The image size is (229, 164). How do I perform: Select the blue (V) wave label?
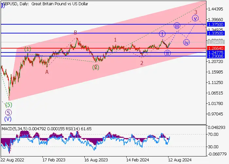coord(8,119)
